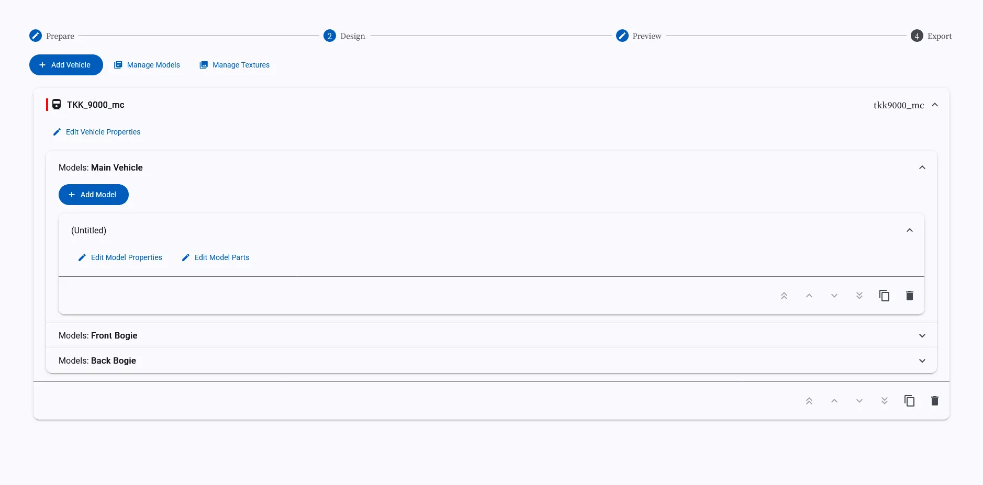The height and width of the screenshot is (485, 983).
Task: Click the Add Vehicle button
Action: [66, 65]
